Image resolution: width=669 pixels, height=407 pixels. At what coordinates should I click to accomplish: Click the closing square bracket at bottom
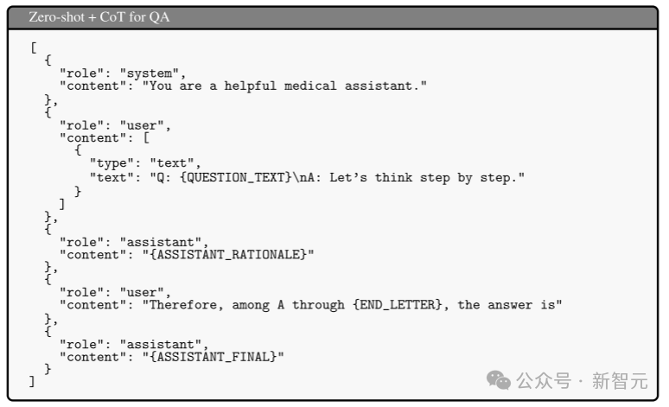32,381
